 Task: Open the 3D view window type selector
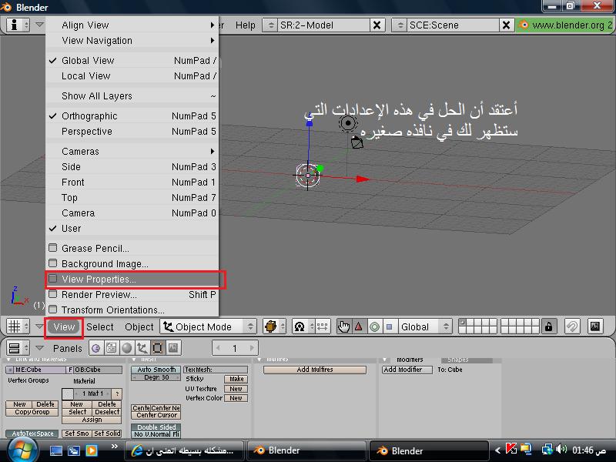18,326
